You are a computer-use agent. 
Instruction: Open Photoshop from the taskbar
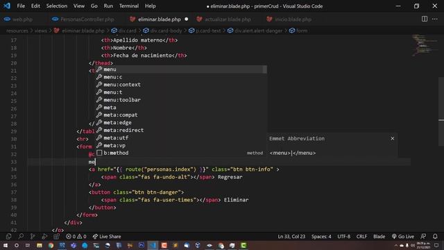(142, 245)
